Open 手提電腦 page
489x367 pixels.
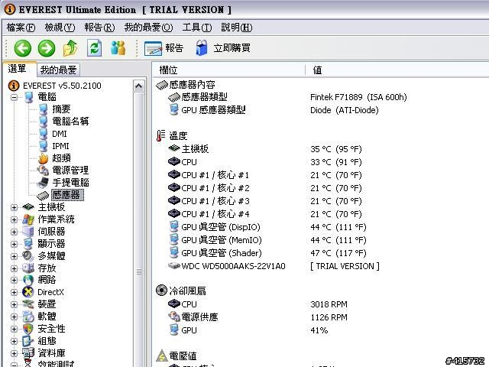pos(70,182)
